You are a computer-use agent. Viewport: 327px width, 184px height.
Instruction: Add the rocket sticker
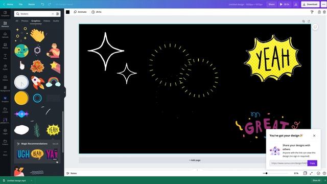click(x=38, y=83)
